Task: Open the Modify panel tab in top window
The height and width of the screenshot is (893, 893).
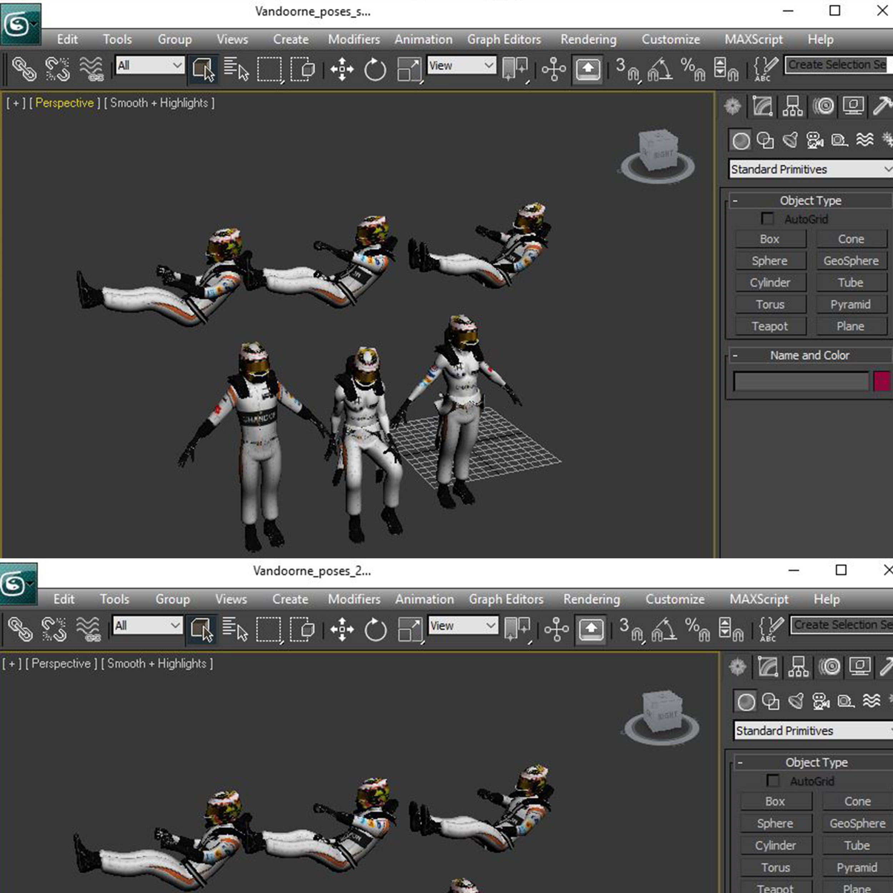Action: [763, 106]
